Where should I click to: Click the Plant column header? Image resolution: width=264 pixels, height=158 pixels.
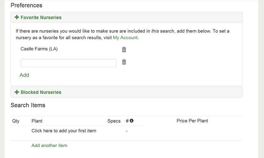[37, 121]
